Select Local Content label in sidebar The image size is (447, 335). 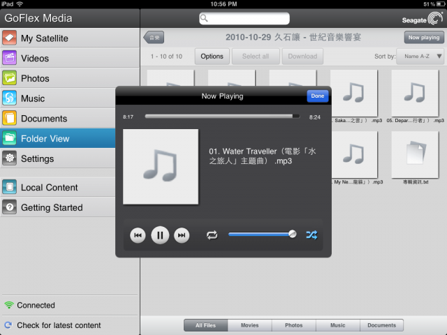[x=50, y=188]
